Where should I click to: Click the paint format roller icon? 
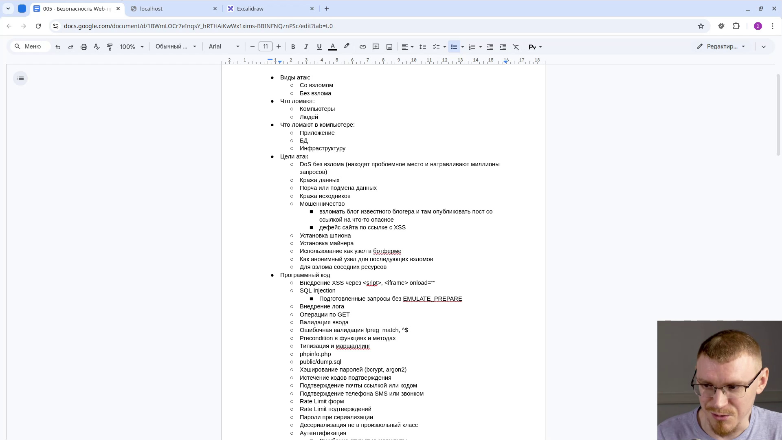[x=110, y=47]
